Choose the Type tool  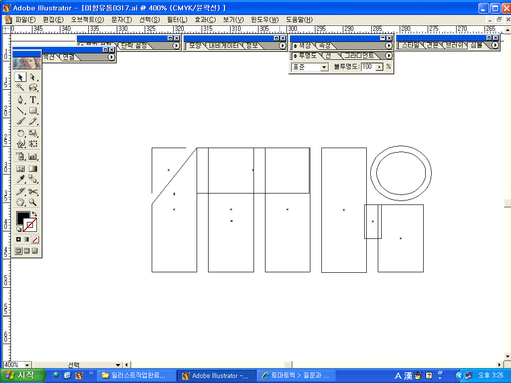pyautogui.click(x=33, y=100)
